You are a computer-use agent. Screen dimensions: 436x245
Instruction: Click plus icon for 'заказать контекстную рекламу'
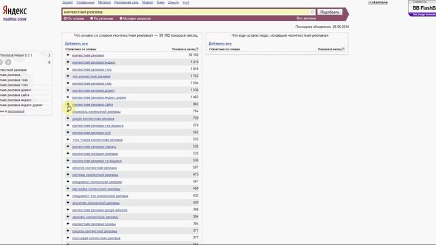[68, 217]
